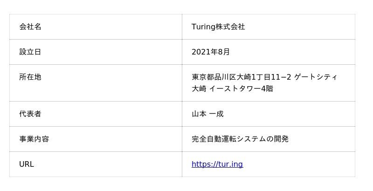Click the given name 一成
The height and width of the screenshot is (191, 373).
[x=216, y=114]
